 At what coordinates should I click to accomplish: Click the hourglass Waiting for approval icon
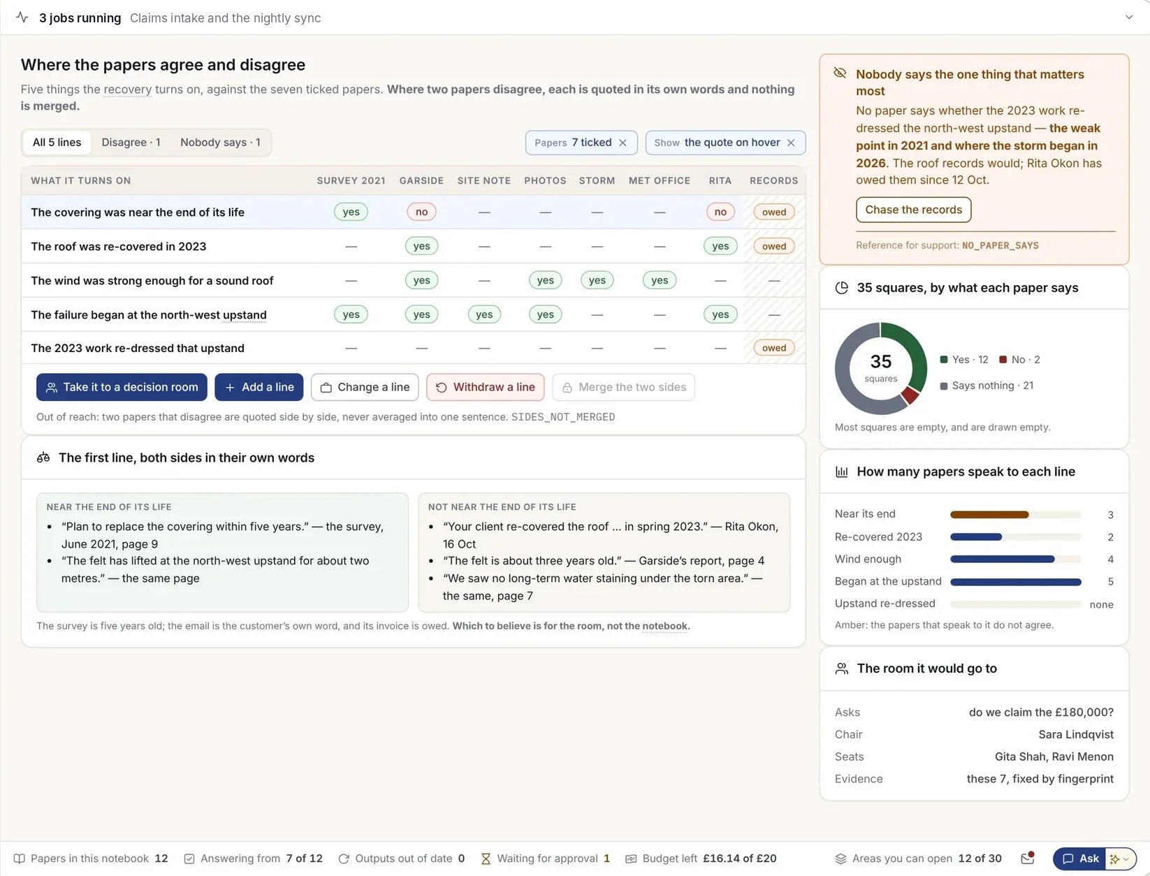tap(486, 859)
